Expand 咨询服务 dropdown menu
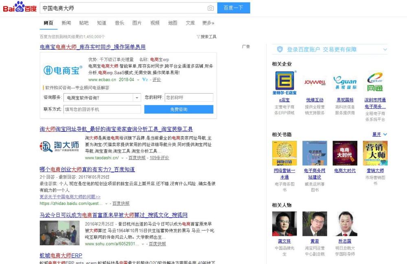407x264 pixels. pos(137,98)
